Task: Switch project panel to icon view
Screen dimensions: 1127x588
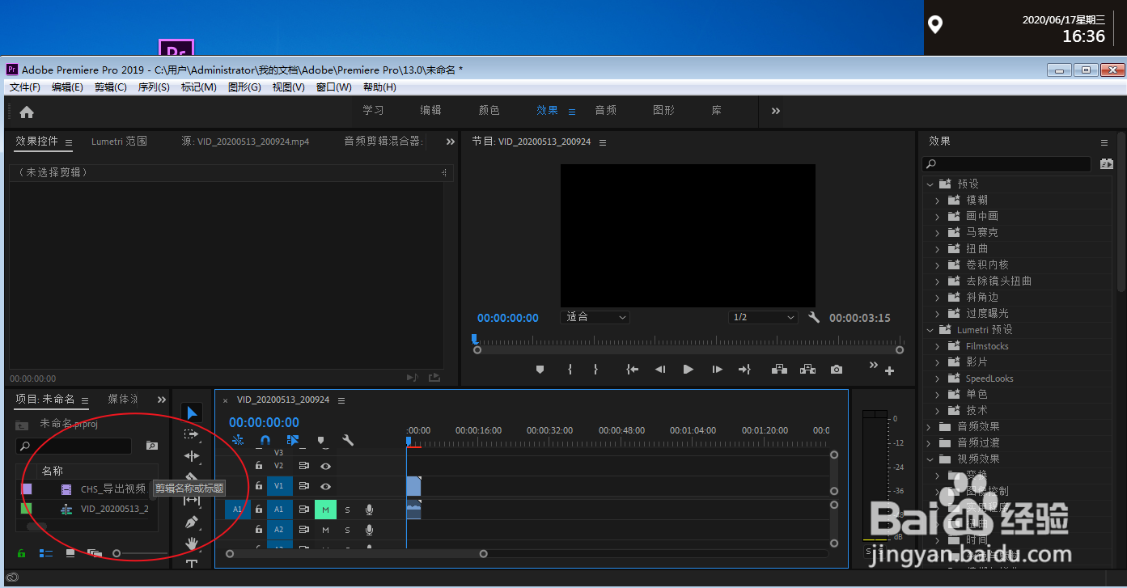Action: [x=70, y=553]
